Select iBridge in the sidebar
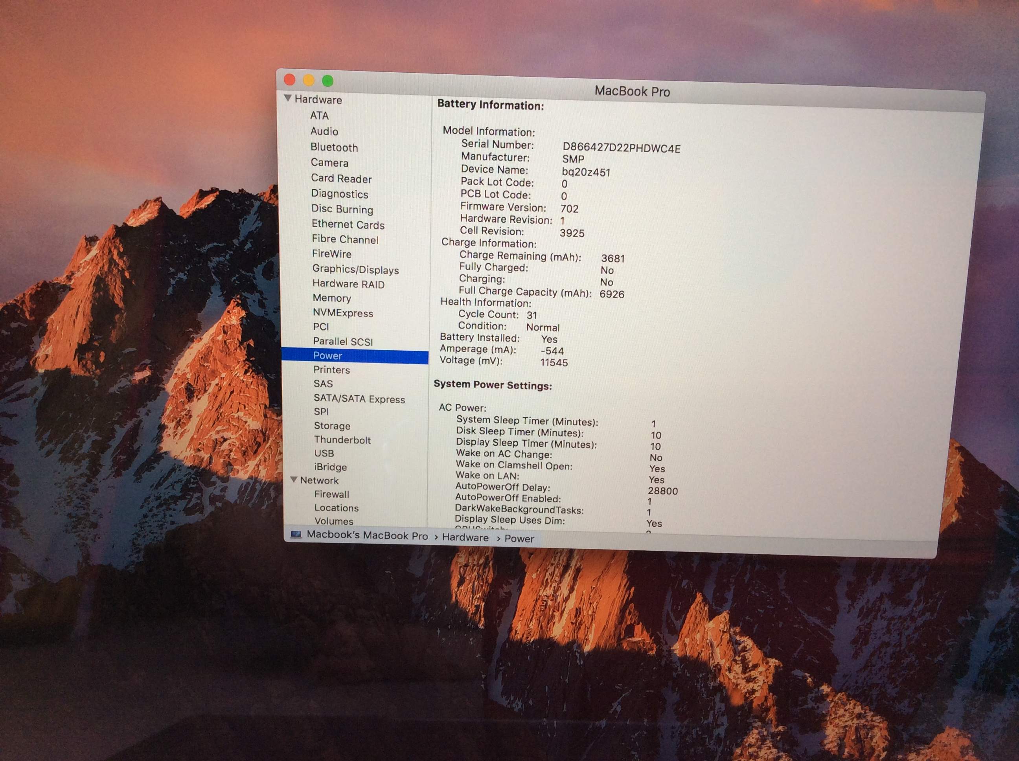The height and width of the screenshot is (761, 1019). point(331,467)
